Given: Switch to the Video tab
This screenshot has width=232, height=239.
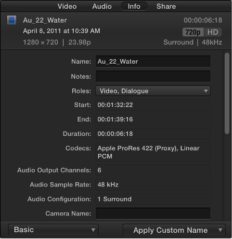Looking at the screenshot, I should pyautogui.click(x=67, y=6).
